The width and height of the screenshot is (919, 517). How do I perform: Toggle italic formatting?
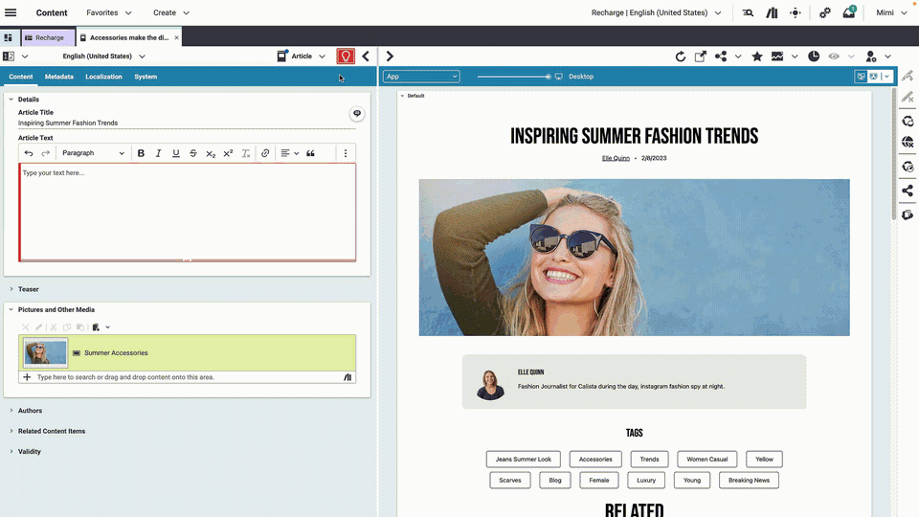tap(158, 153)
